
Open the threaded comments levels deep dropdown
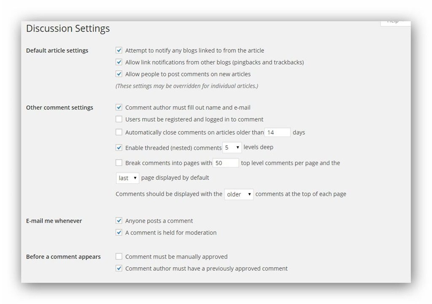click(x=232, y=148)
